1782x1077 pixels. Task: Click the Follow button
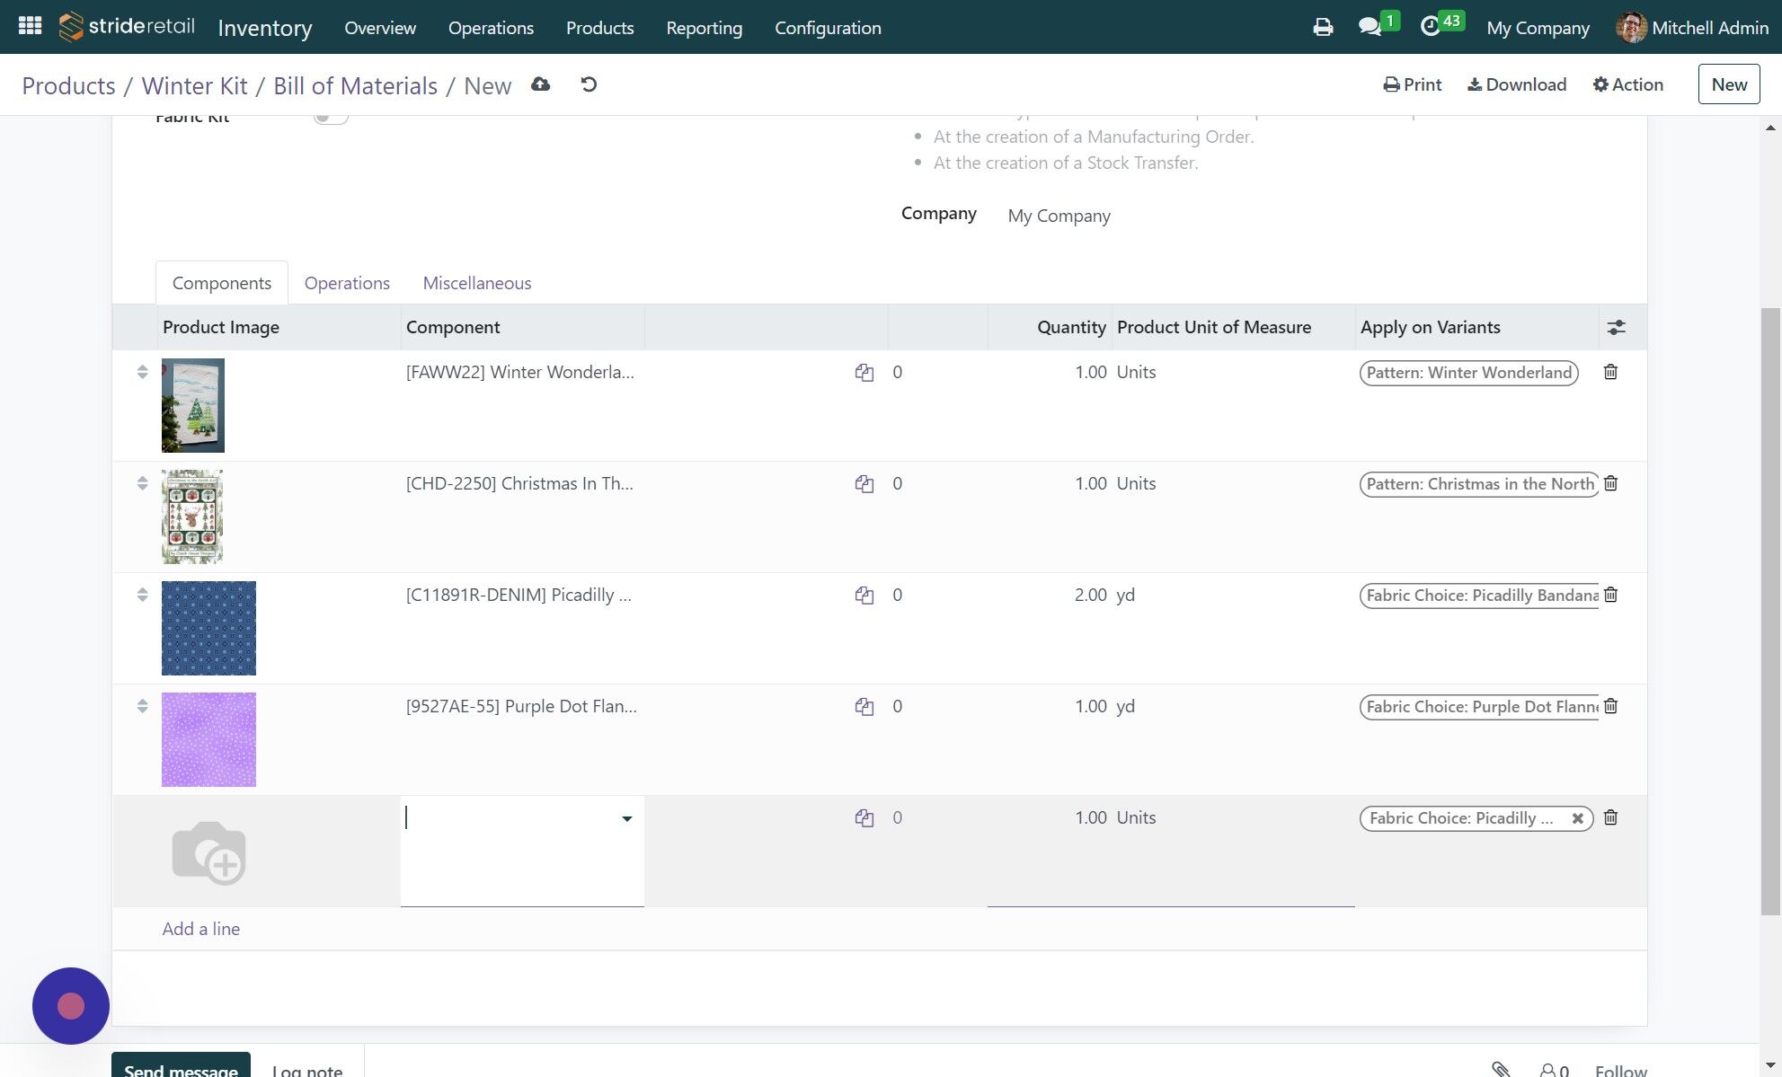[x=1620, y=1069]
